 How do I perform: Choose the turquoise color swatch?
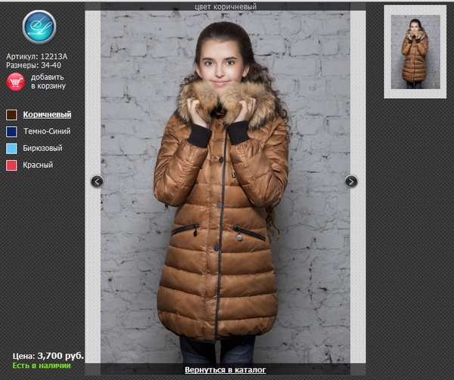point(11,148)
